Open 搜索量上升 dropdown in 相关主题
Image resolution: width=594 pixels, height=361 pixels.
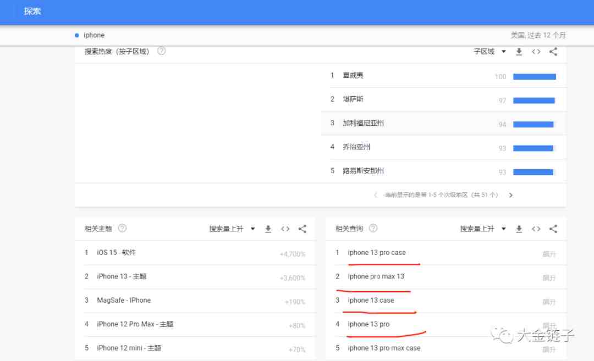(x=232, y=229)
